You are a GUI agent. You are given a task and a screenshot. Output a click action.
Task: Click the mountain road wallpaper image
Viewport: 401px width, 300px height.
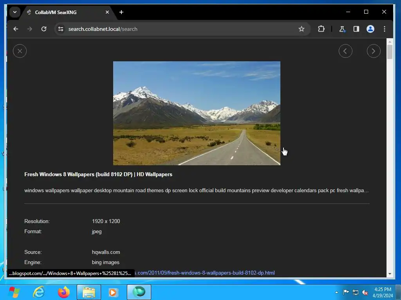(197, 113)
